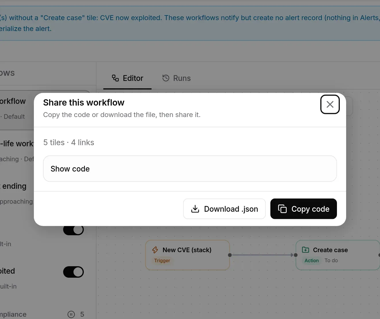Click the download icon in Download .json
Image resolution: width=380 pixels, height=319 pixels.
click(x=195, y=209)
